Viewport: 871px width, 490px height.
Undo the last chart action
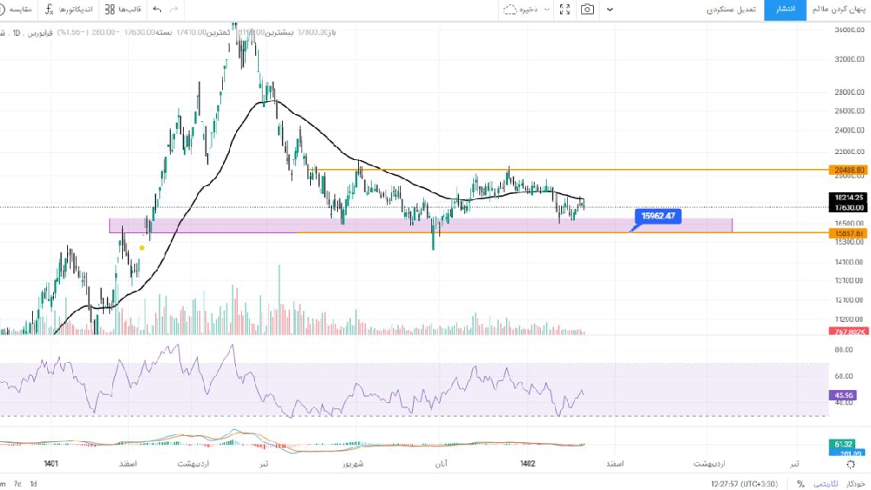tap(157, 10)
